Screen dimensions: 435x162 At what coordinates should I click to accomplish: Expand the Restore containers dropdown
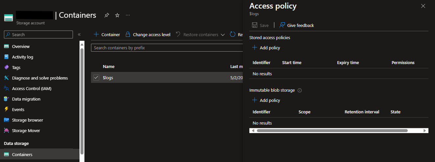(222, 35)
